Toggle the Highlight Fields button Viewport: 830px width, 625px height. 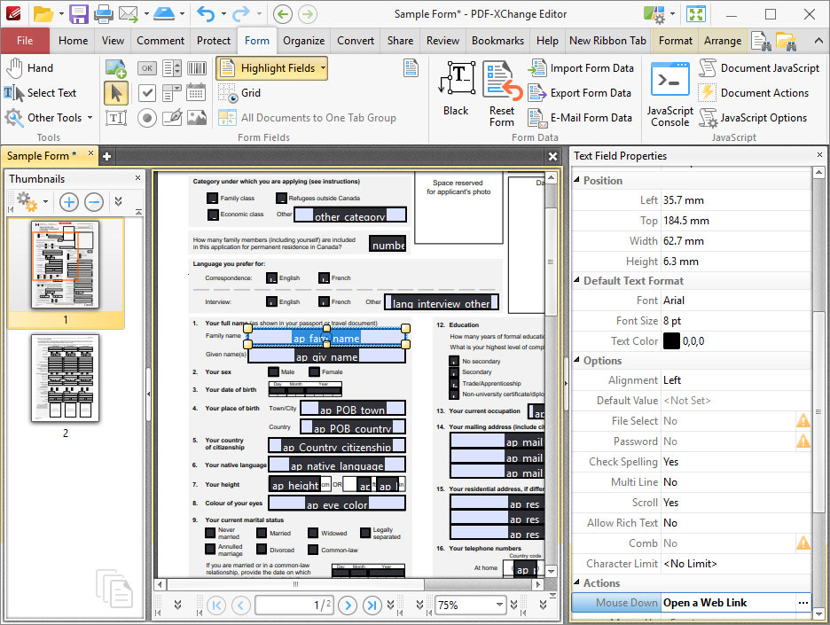click(x=267, y=68)
